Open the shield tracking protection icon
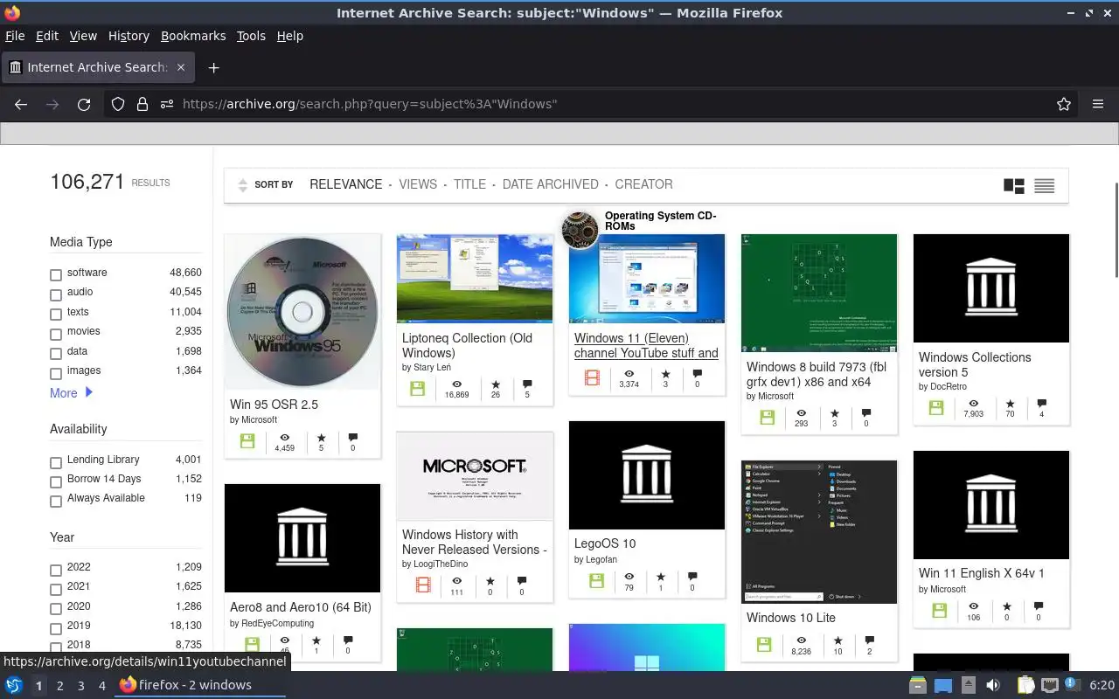Screen dimensions: 1119x699 tap(118, 104)
